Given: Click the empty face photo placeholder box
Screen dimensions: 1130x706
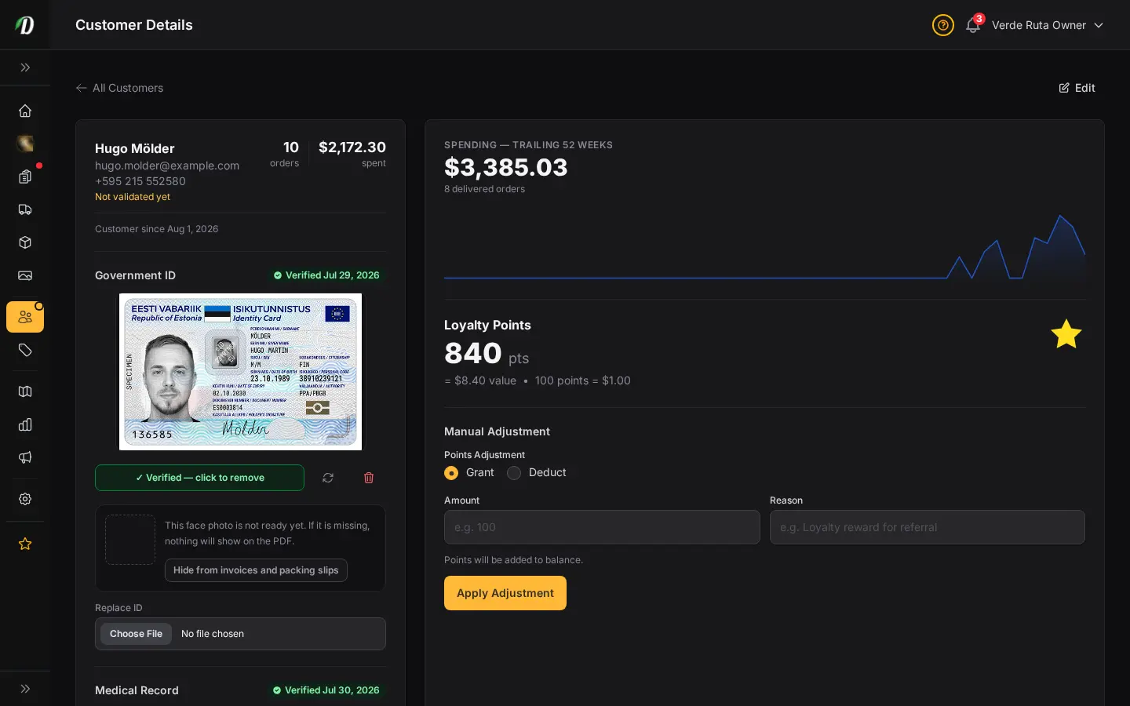Looking at the screenshot, I should click(x=130, y=540).
